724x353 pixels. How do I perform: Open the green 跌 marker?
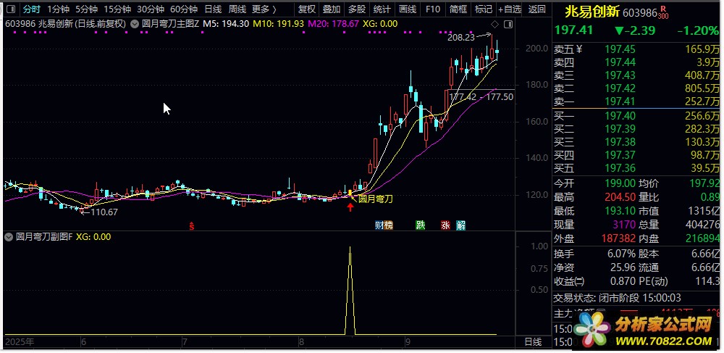420,225
